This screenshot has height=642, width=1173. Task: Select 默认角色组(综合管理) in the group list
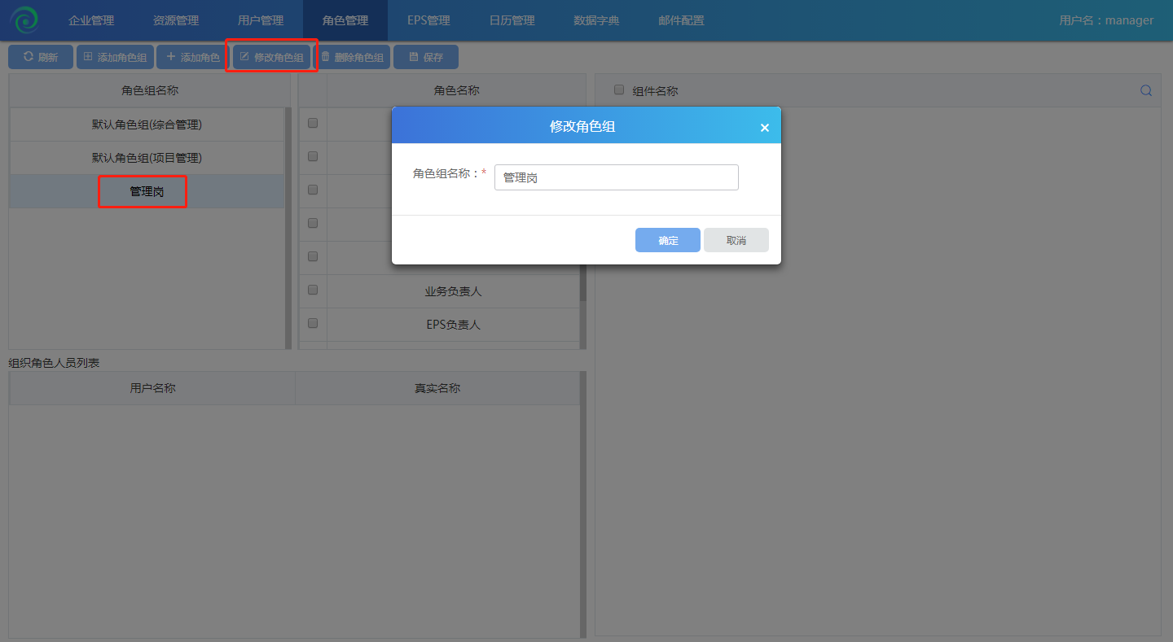(x=147, y=124)
